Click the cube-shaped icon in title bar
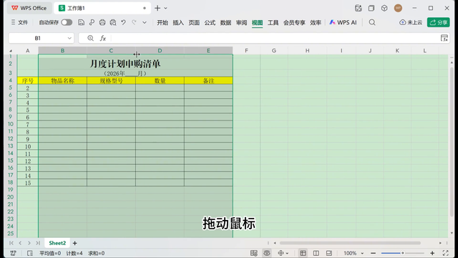458x258 pixels. [x=384, y=8]
